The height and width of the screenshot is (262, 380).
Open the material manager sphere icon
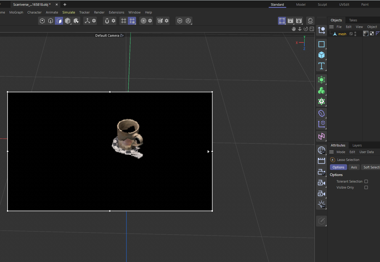(x=310, y=21)
